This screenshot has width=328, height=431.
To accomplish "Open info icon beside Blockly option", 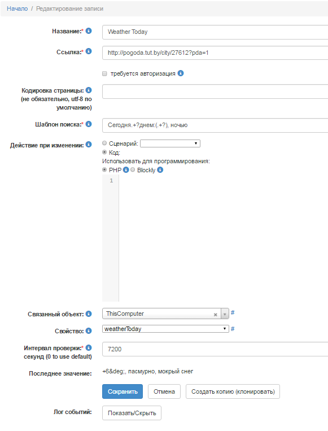I will [x=160, y=170].
